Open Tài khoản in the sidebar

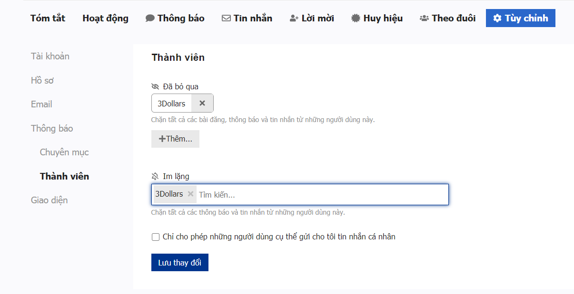point(50,56)
